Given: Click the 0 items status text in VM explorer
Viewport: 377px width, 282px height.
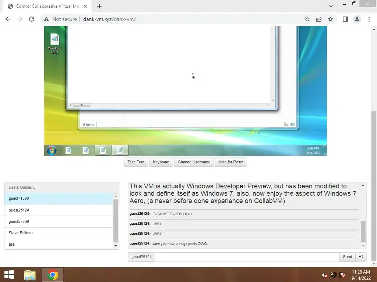Looking at the screenshot, I should click(x=88, y=124).
